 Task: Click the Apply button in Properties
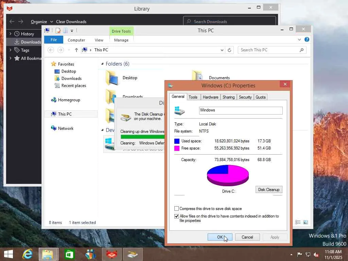[275, 237]
